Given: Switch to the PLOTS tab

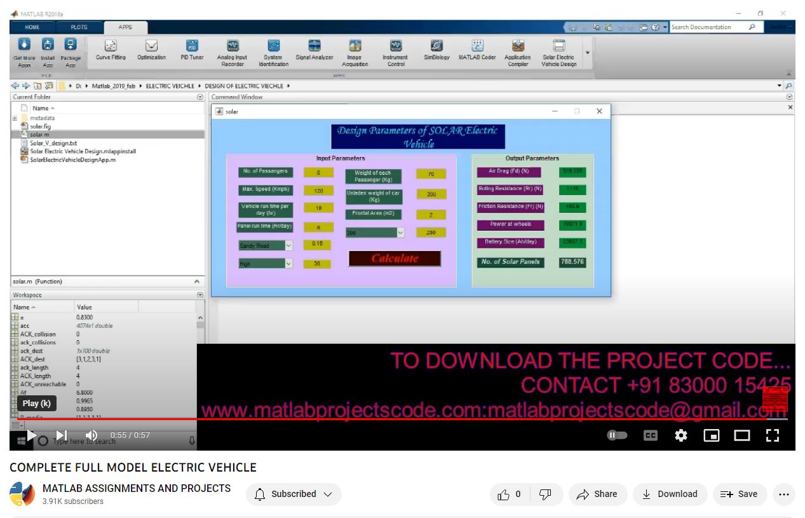Looking at the screenshot, I should click(x=79, y=27).
